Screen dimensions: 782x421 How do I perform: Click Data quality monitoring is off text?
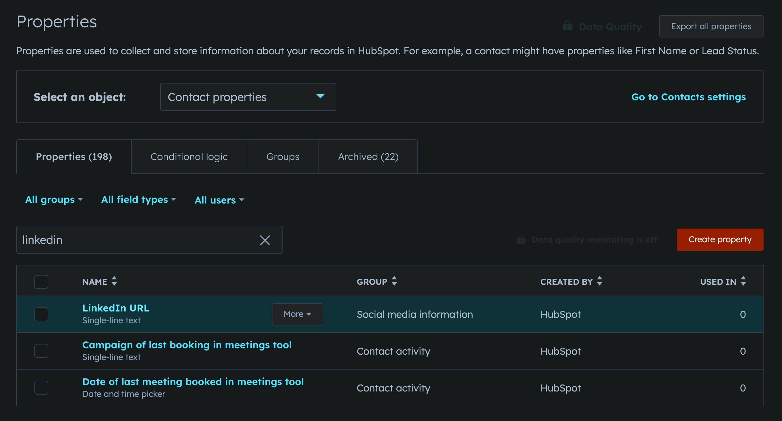tap(594, 240)
